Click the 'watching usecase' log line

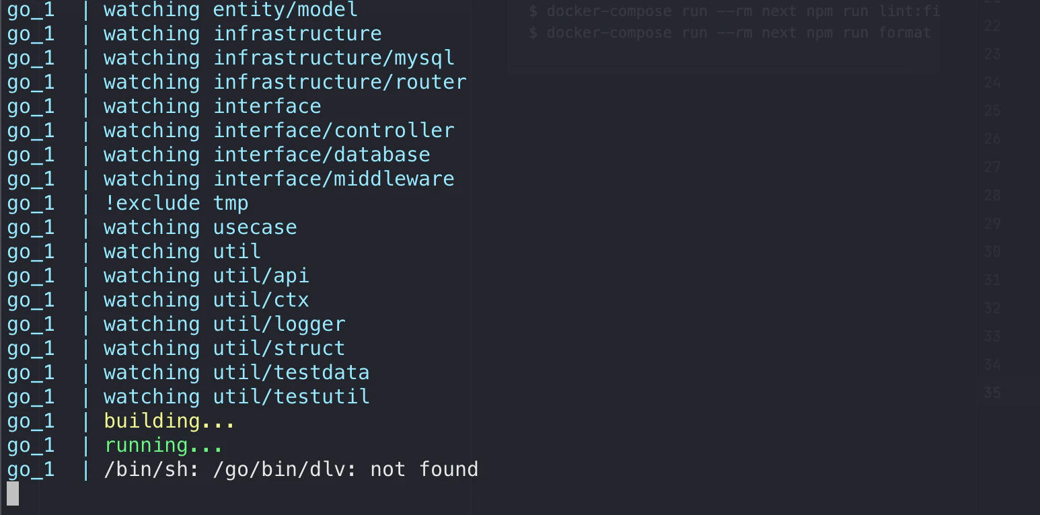(x=200, y=227)
